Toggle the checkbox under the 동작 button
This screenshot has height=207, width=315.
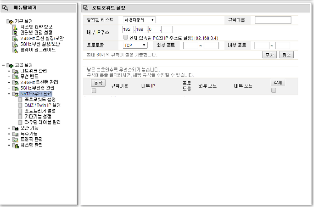[x=94, y=91]
